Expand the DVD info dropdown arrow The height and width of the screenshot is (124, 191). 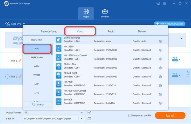(x=181, y=38)
